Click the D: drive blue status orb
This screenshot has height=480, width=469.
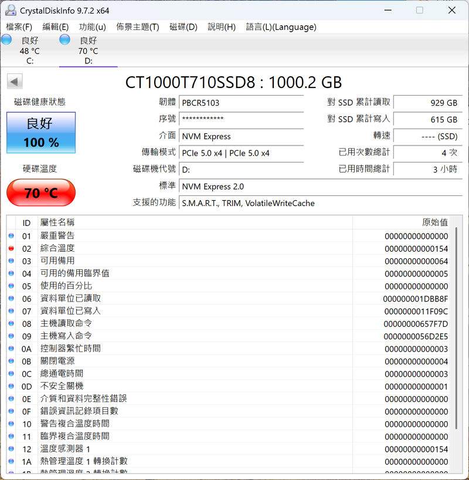click(x=64, y=40)
